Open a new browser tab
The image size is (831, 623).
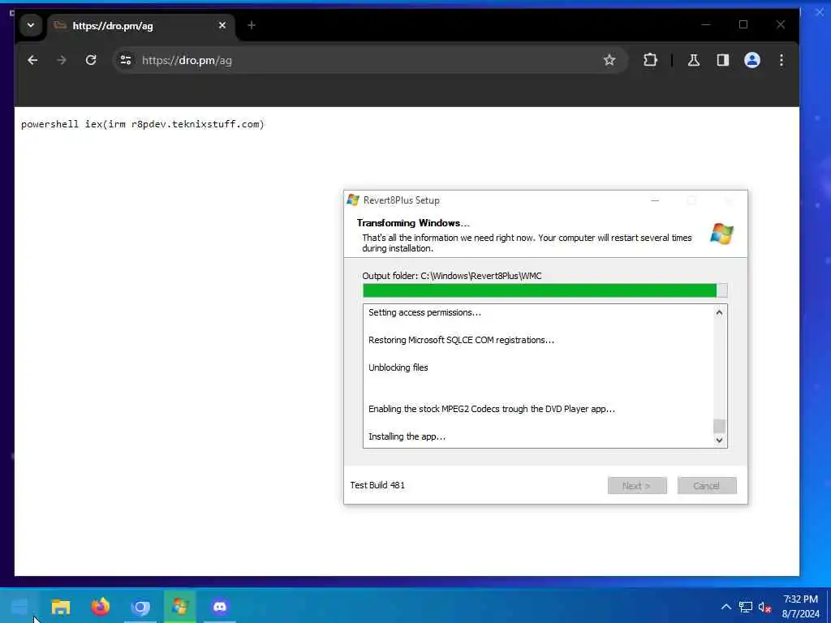click(x=252, y=25)
